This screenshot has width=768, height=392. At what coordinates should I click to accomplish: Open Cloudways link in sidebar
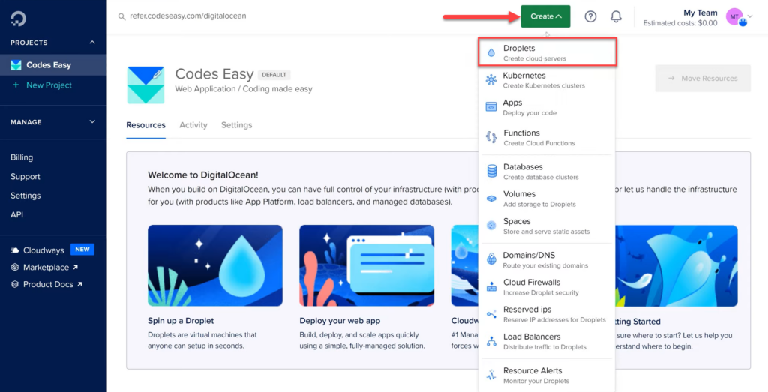tap(43, 250)
